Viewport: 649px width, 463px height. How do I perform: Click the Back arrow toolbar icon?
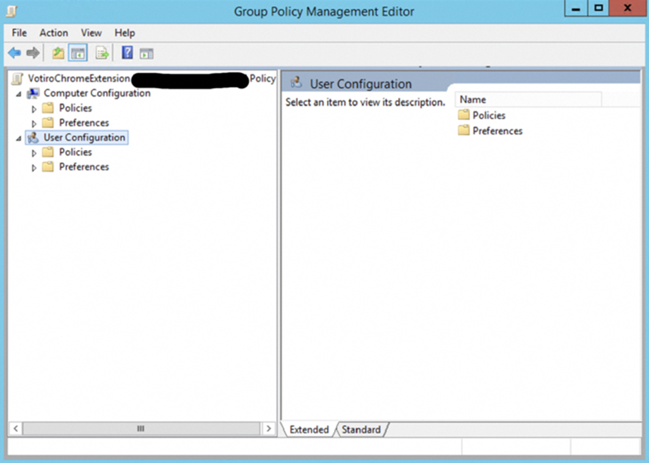tap(15, 53)
